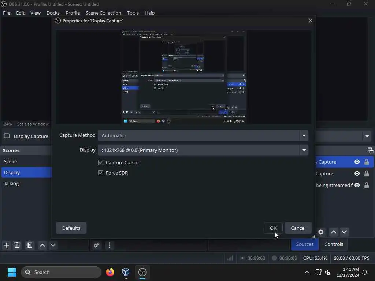375x281 pixels.
Task: Open the Help menu
Action: tap(150, 13)
